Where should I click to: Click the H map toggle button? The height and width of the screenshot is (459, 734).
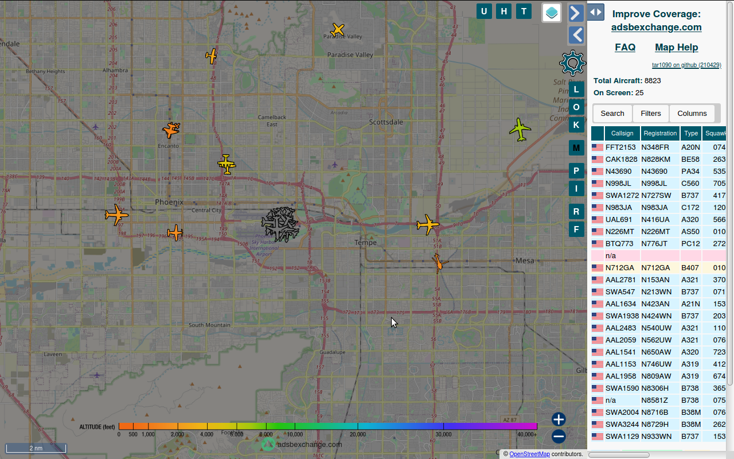[504, 11]
